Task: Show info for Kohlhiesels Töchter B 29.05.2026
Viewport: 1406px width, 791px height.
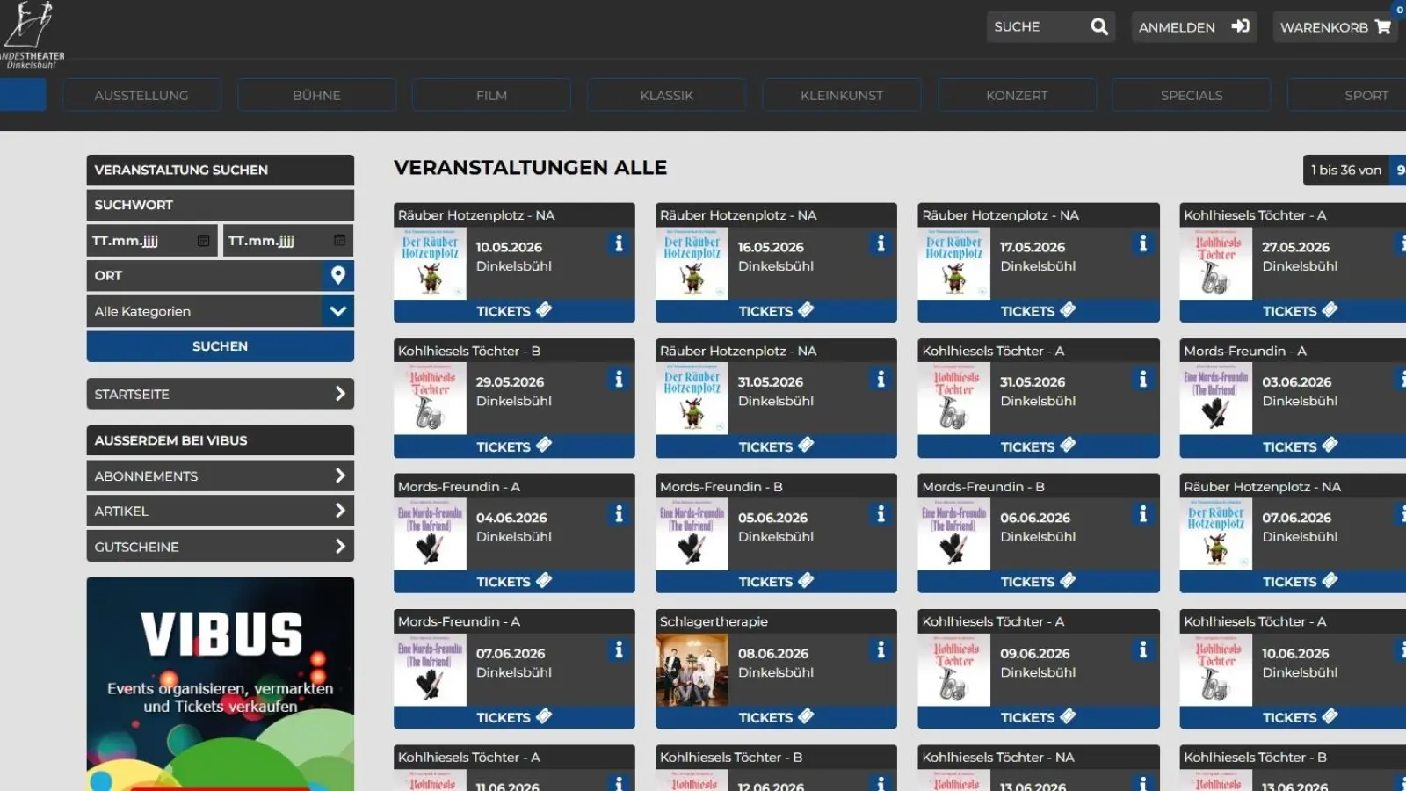Action: (x=619, y=379)
